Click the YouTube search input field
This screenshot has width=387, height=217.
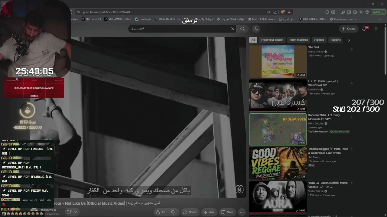click(180, 29)
